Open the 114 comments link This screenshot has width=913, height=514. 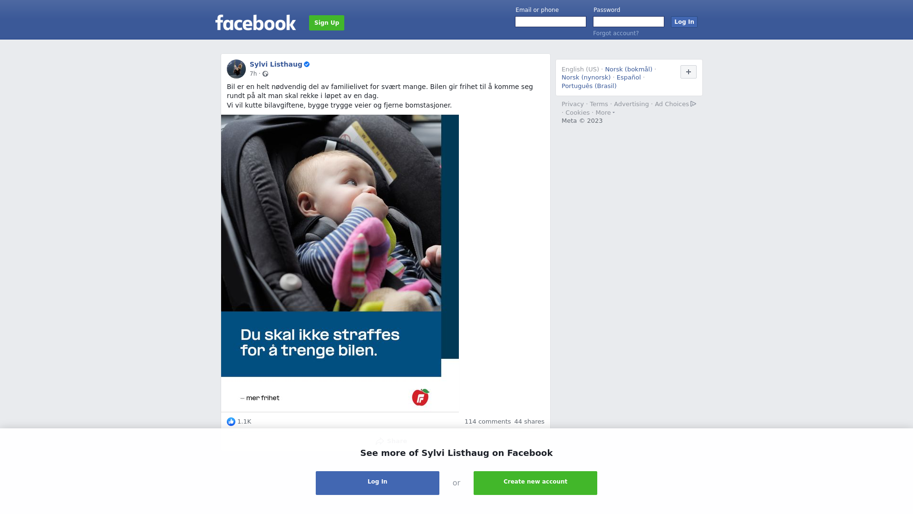(487, 422)
